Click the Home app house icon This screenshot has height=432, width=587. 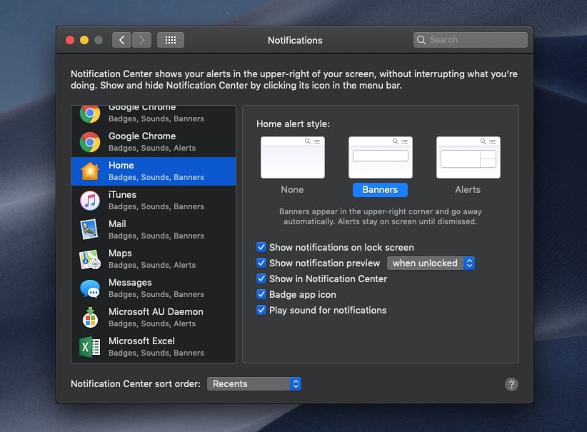tap(90, 171)
